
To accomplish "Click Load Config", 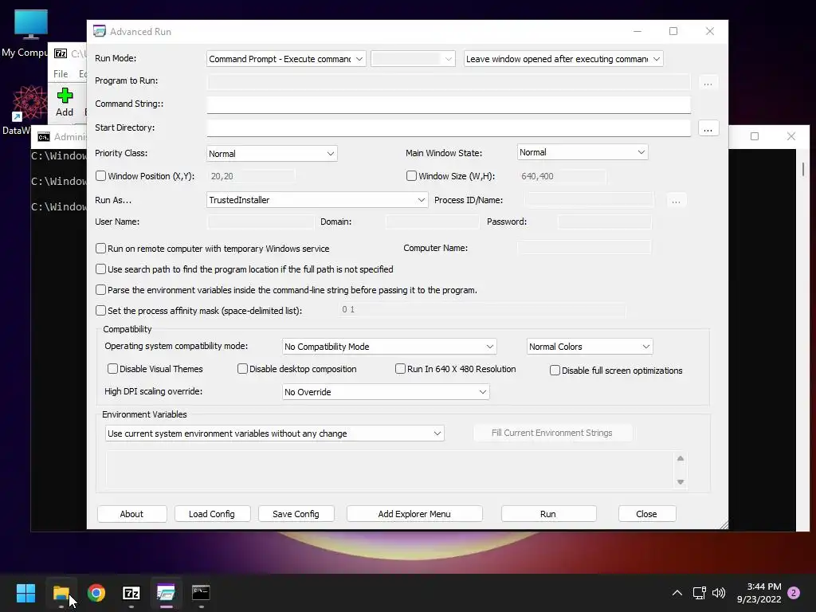I will point(212,514).
